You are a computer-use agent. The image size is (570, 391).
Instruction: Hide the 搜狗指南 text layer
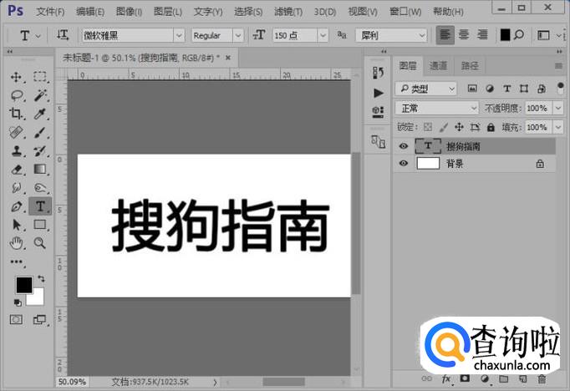[x=404, y=146]
